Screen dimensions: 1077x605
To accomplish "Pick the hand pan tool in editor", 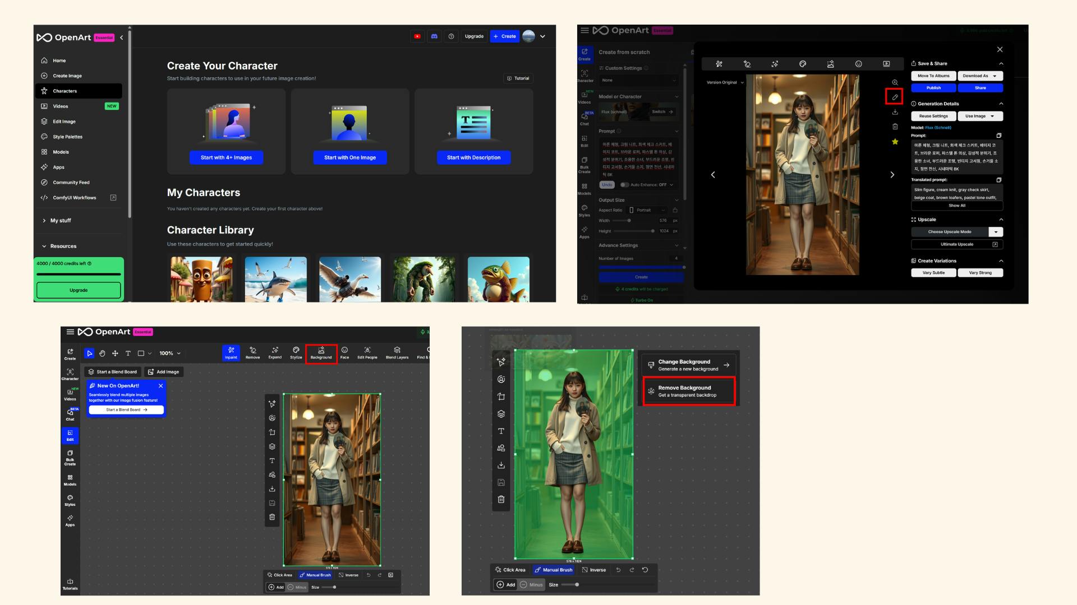I will (x=102, y=353).
